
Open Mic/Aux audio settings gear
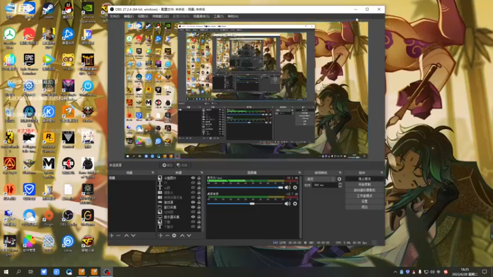click(x=295, y=188)
